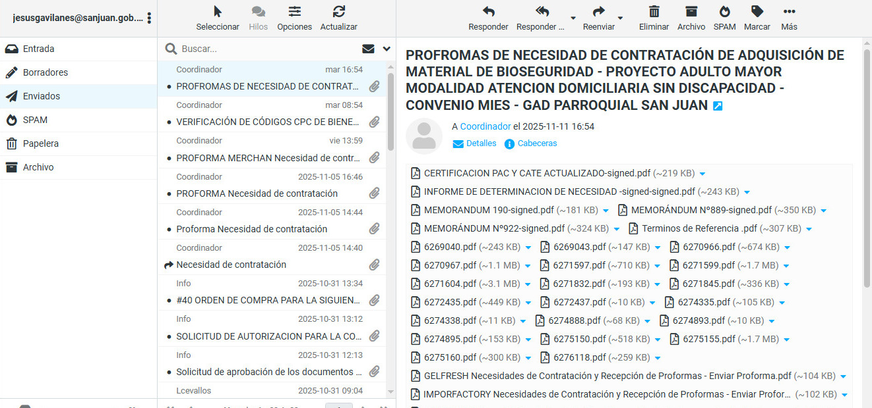Click the Cabeceras link

click(537, 143)
